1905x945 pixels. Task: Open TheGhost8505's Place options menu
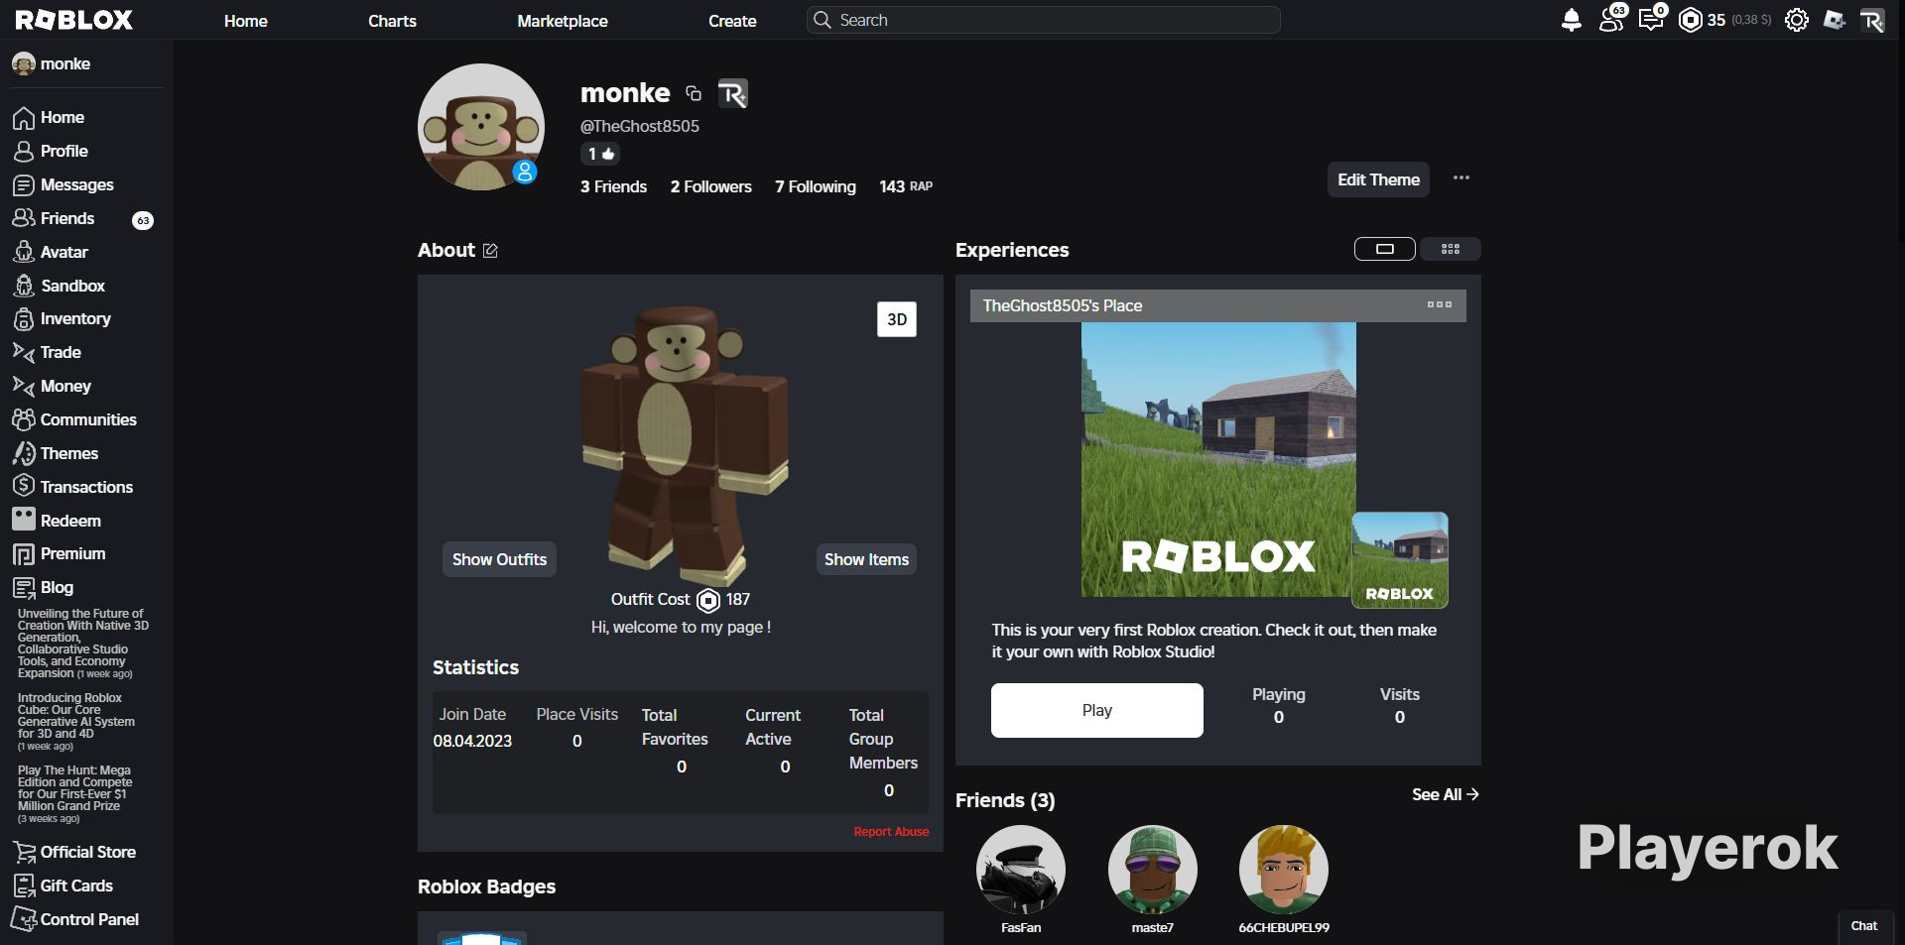(1440, 304)
